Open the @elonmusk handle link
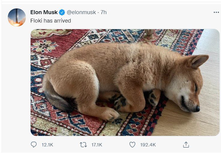The height and width of the screenshot is (153, 221). click(x=82, y=12)
